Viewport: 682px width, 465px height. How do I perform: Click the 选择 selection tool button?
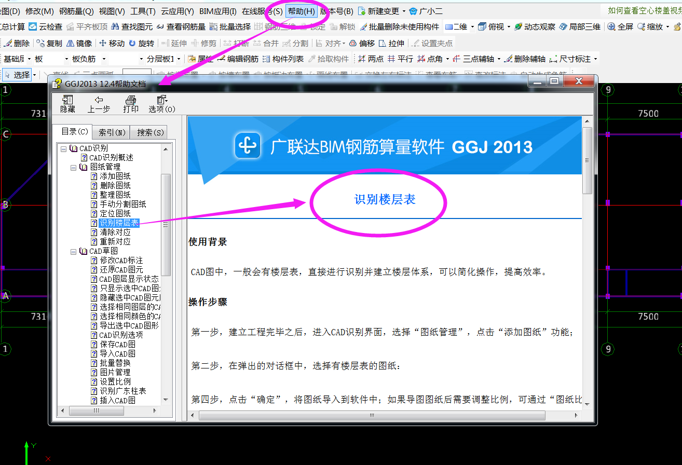[x=18, y=75]
